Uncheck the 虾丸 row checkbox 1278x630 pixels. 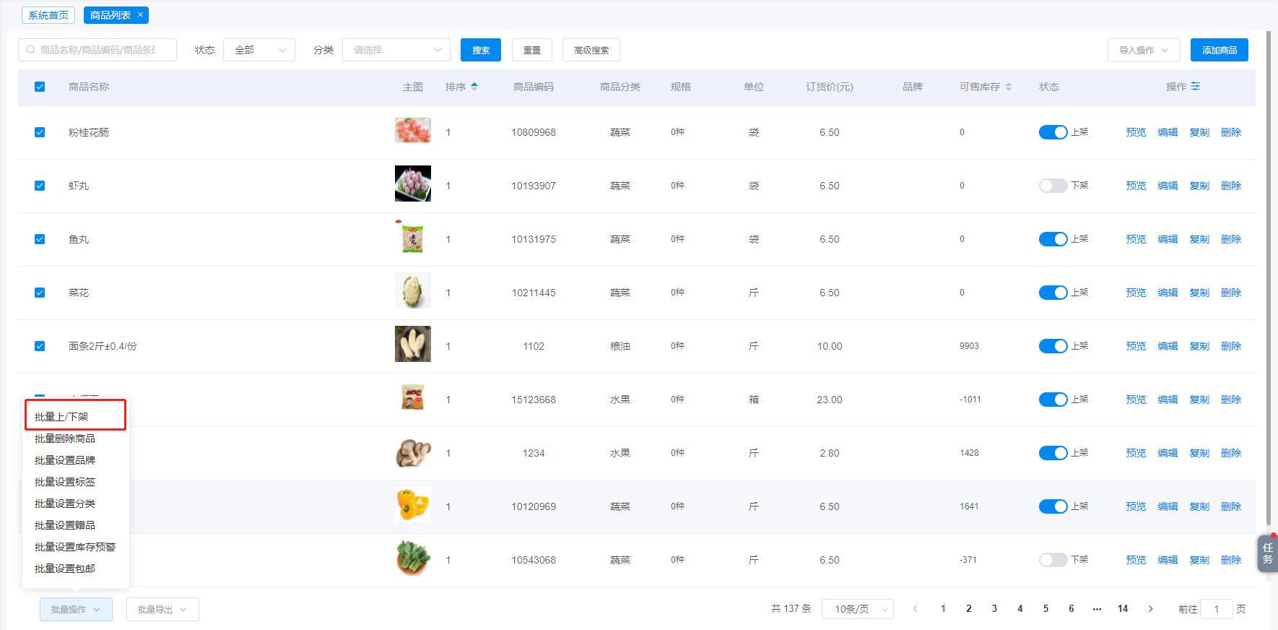(x=40, y=186)
